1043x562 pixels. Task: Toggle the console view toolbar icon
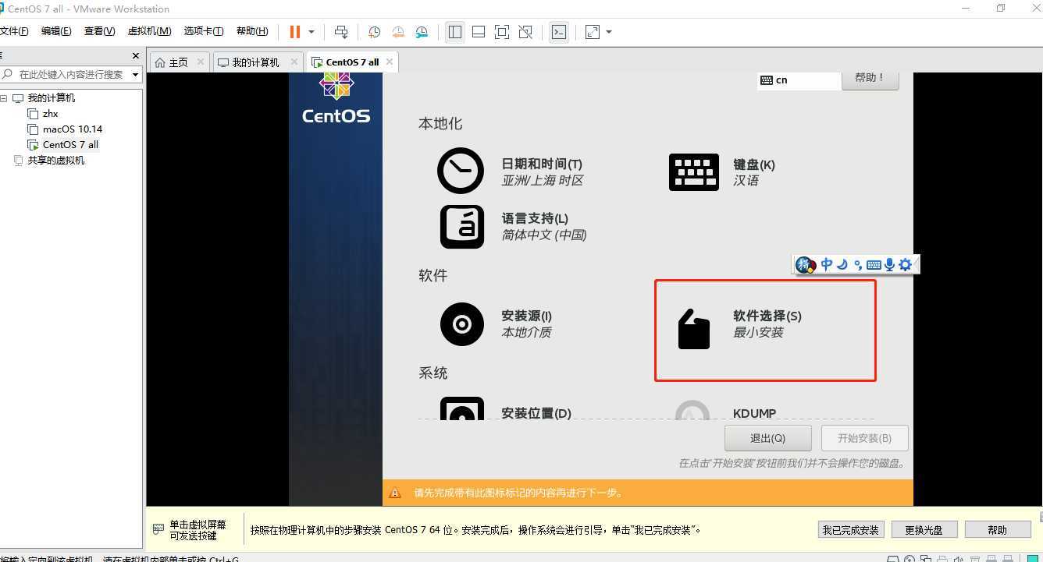click(559, 32)
